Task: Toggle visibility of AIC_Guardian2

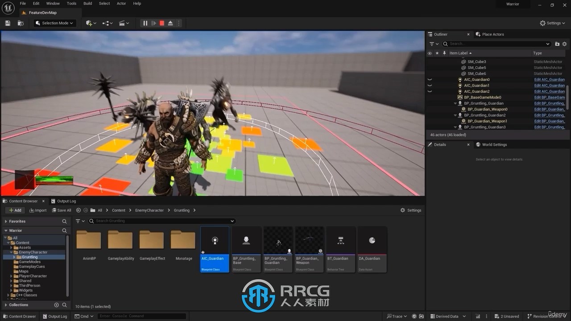Action: pyautogui.click(x=430, y=91)
